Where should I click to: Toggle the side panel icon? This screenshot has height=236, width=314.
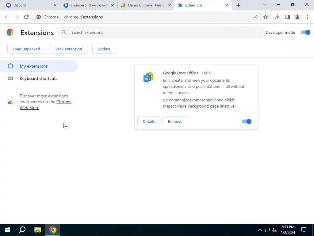click(x=288, y=17)
